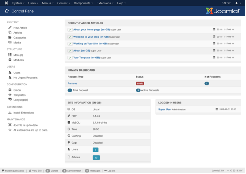Toggle publish checkmark on Your Template article
The width and height of the screenshot is (246, 174).
[70, 58]
